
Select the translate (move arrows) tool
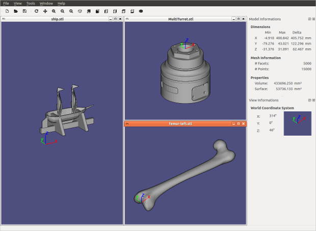coord(45,11)
